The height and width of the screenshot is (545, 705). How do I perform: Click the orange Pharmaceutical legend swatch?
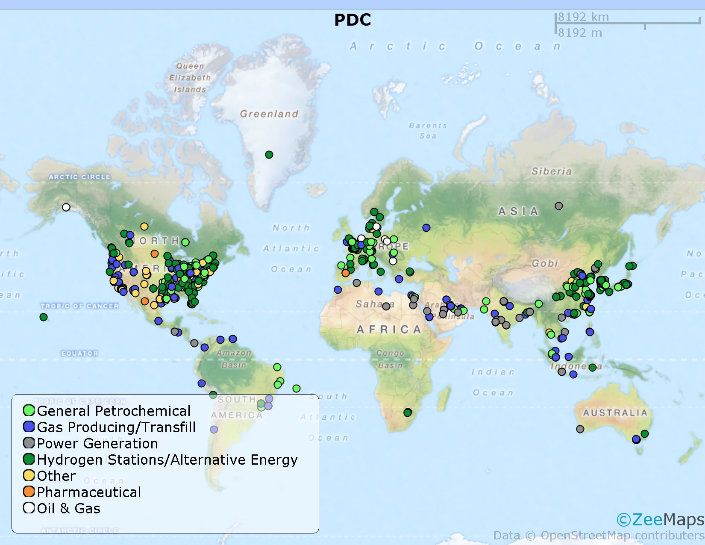click(x=29, y=492)
